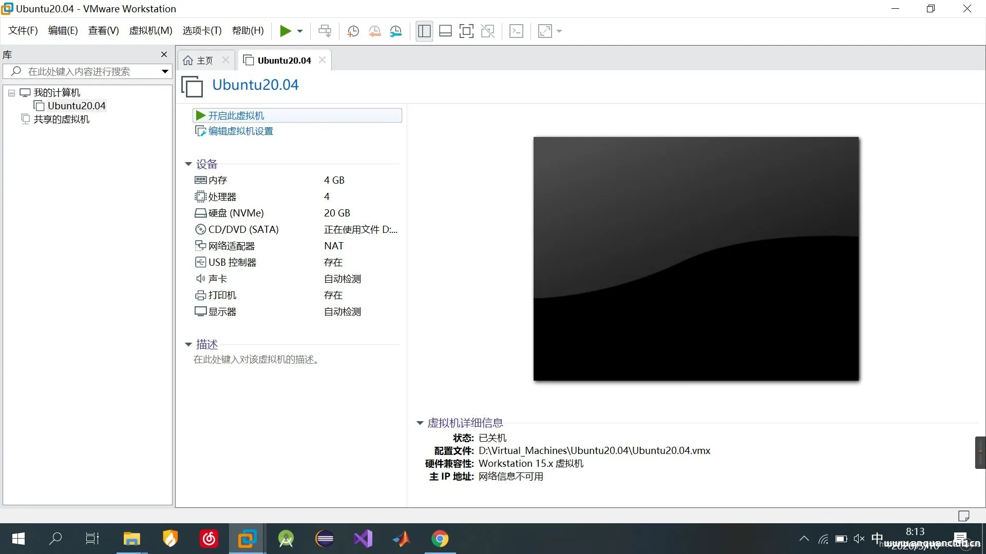
Task: Open the library search dropdown arrow
Action: pyautogui.click(x=163, y=71)
